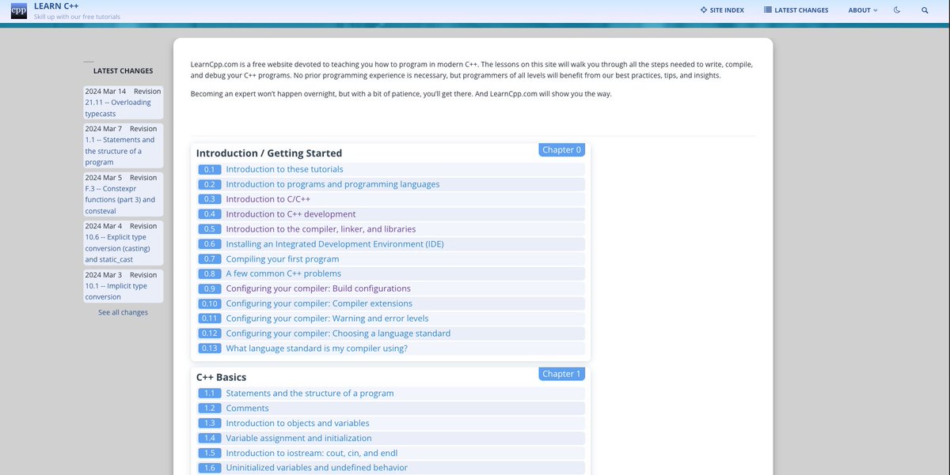Open Chapter 1 lesson Statements and structure of a program
This screenshot has height=475, width=950.
click(310, 394)
